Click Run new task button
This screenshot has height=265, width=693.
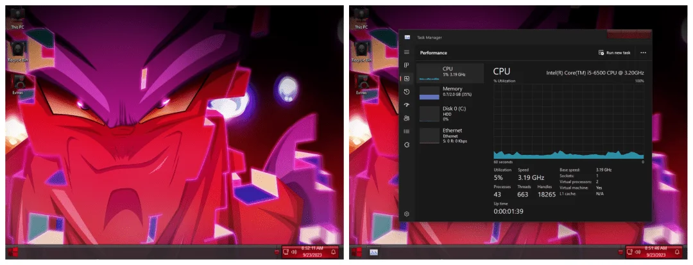tap(614, 52)
